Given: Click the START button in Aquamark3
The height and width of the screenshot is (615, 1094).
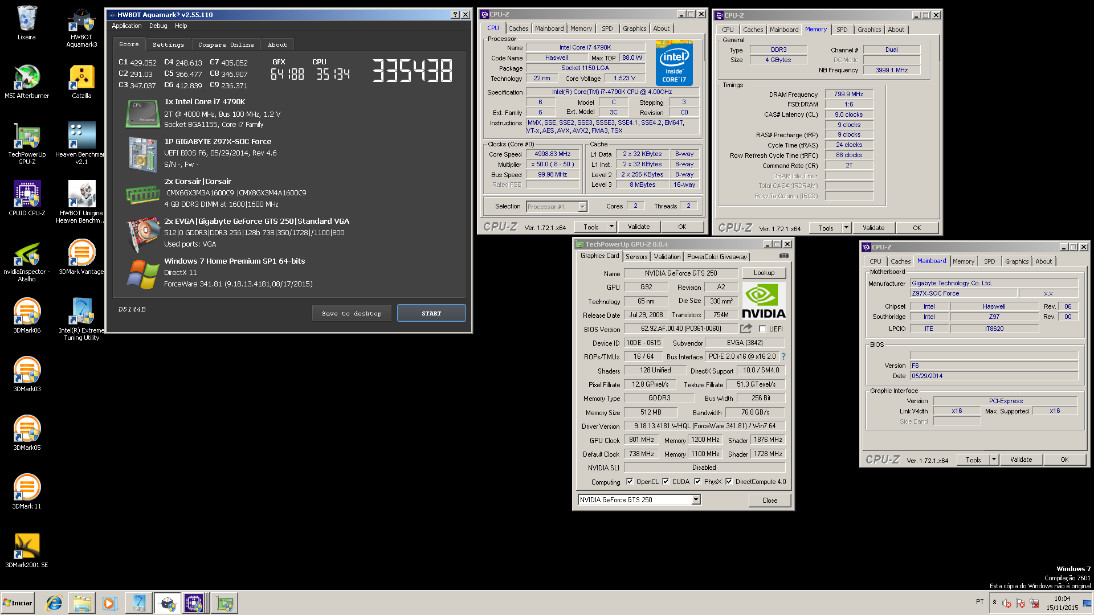Looking at the screenshot, I should point(431,313).
